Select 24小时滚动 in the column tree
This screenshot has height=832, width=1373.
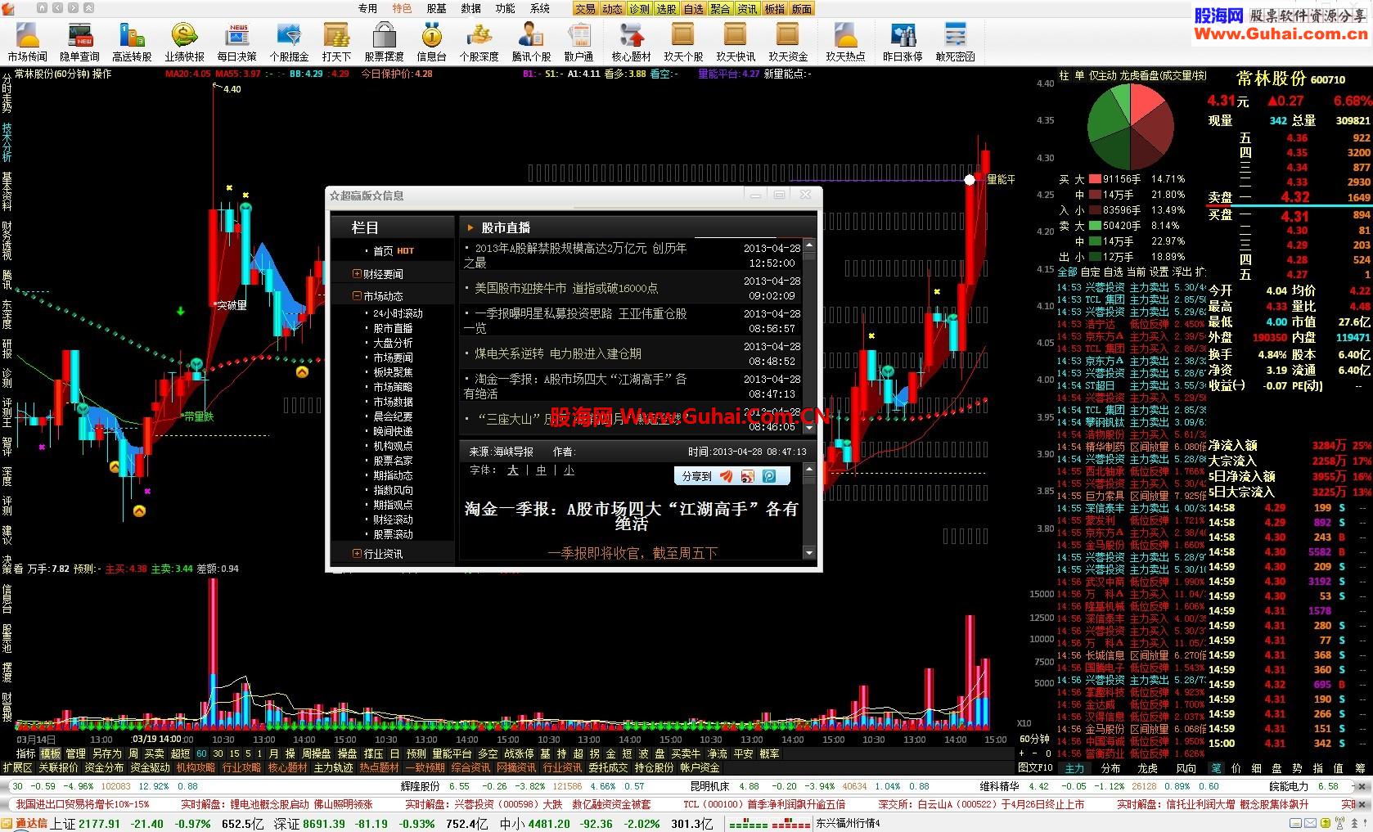pos(398,313)
